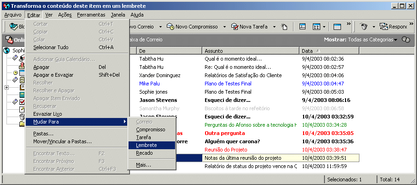Screen dimensions: 417x185
Task: Show more buttons via the first toolbar chevron
Action: pos(349,24)
